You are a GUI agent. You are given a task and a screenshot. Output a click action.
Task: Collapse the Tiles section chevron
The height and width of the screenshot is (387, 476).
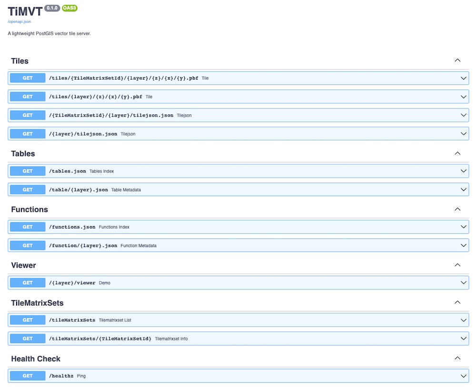[x=457, y=60]
